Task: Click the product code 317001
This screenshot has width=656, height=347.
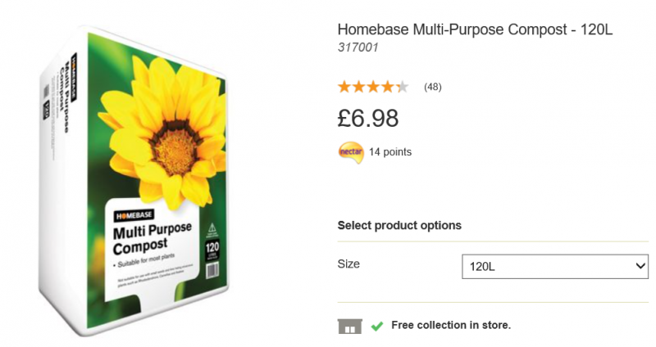Action: 358,47
